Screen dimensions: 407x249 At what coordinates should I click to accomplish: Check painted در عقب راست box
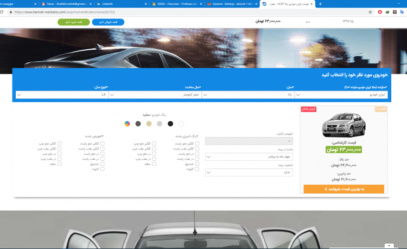point(198,159)
